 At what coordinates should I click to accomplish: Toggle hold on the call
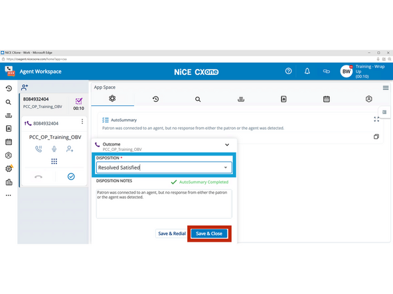pyautogui.click(x=39, y=149)
